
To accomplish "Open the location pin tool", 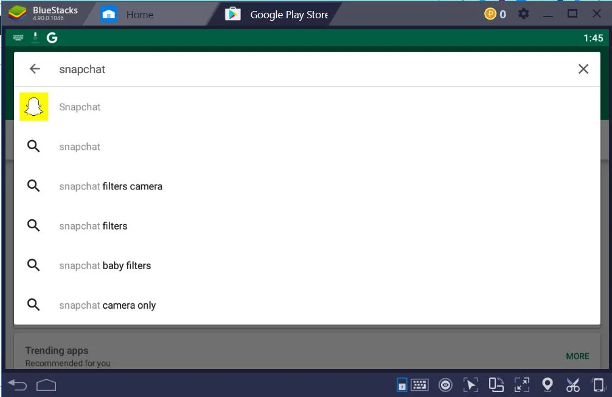I will click(x=548, y=385).
